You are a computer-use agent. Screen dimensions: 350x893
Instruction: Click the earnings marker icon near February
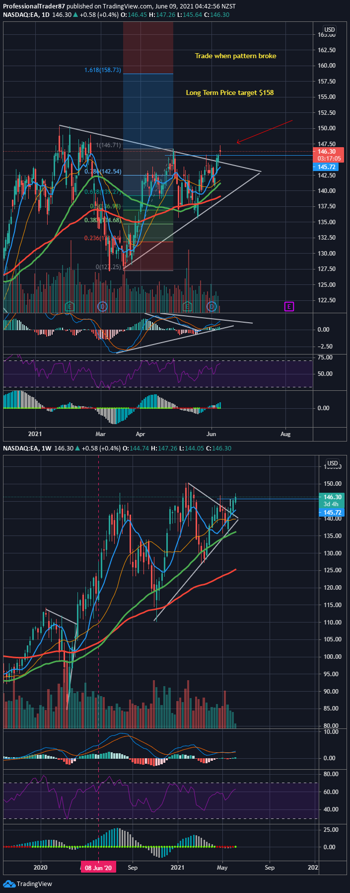(x=70, y=306)
